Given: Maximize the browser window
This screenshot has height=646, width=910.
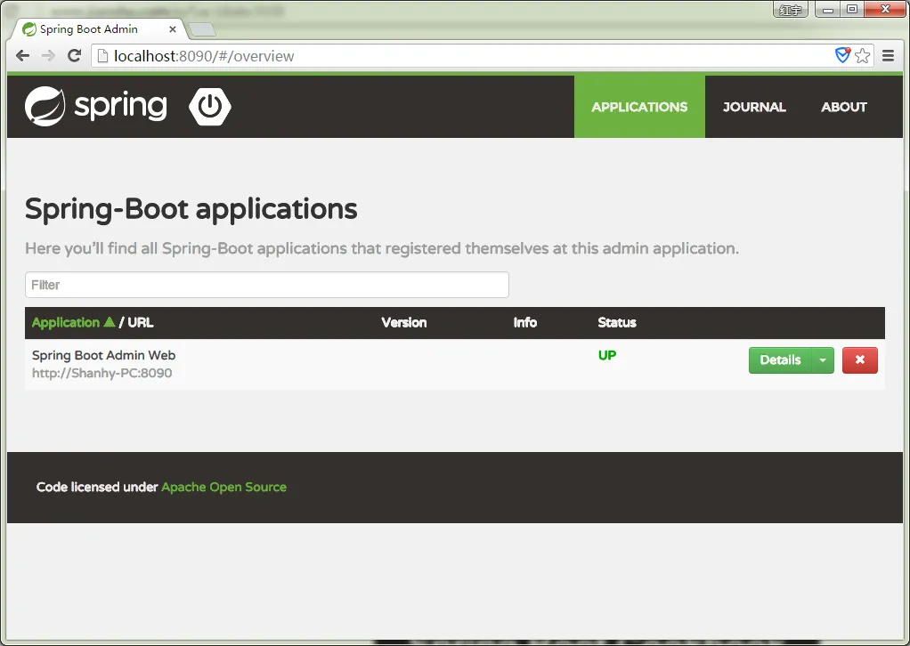Looking at the screenshot, I should tap(852, 9).
